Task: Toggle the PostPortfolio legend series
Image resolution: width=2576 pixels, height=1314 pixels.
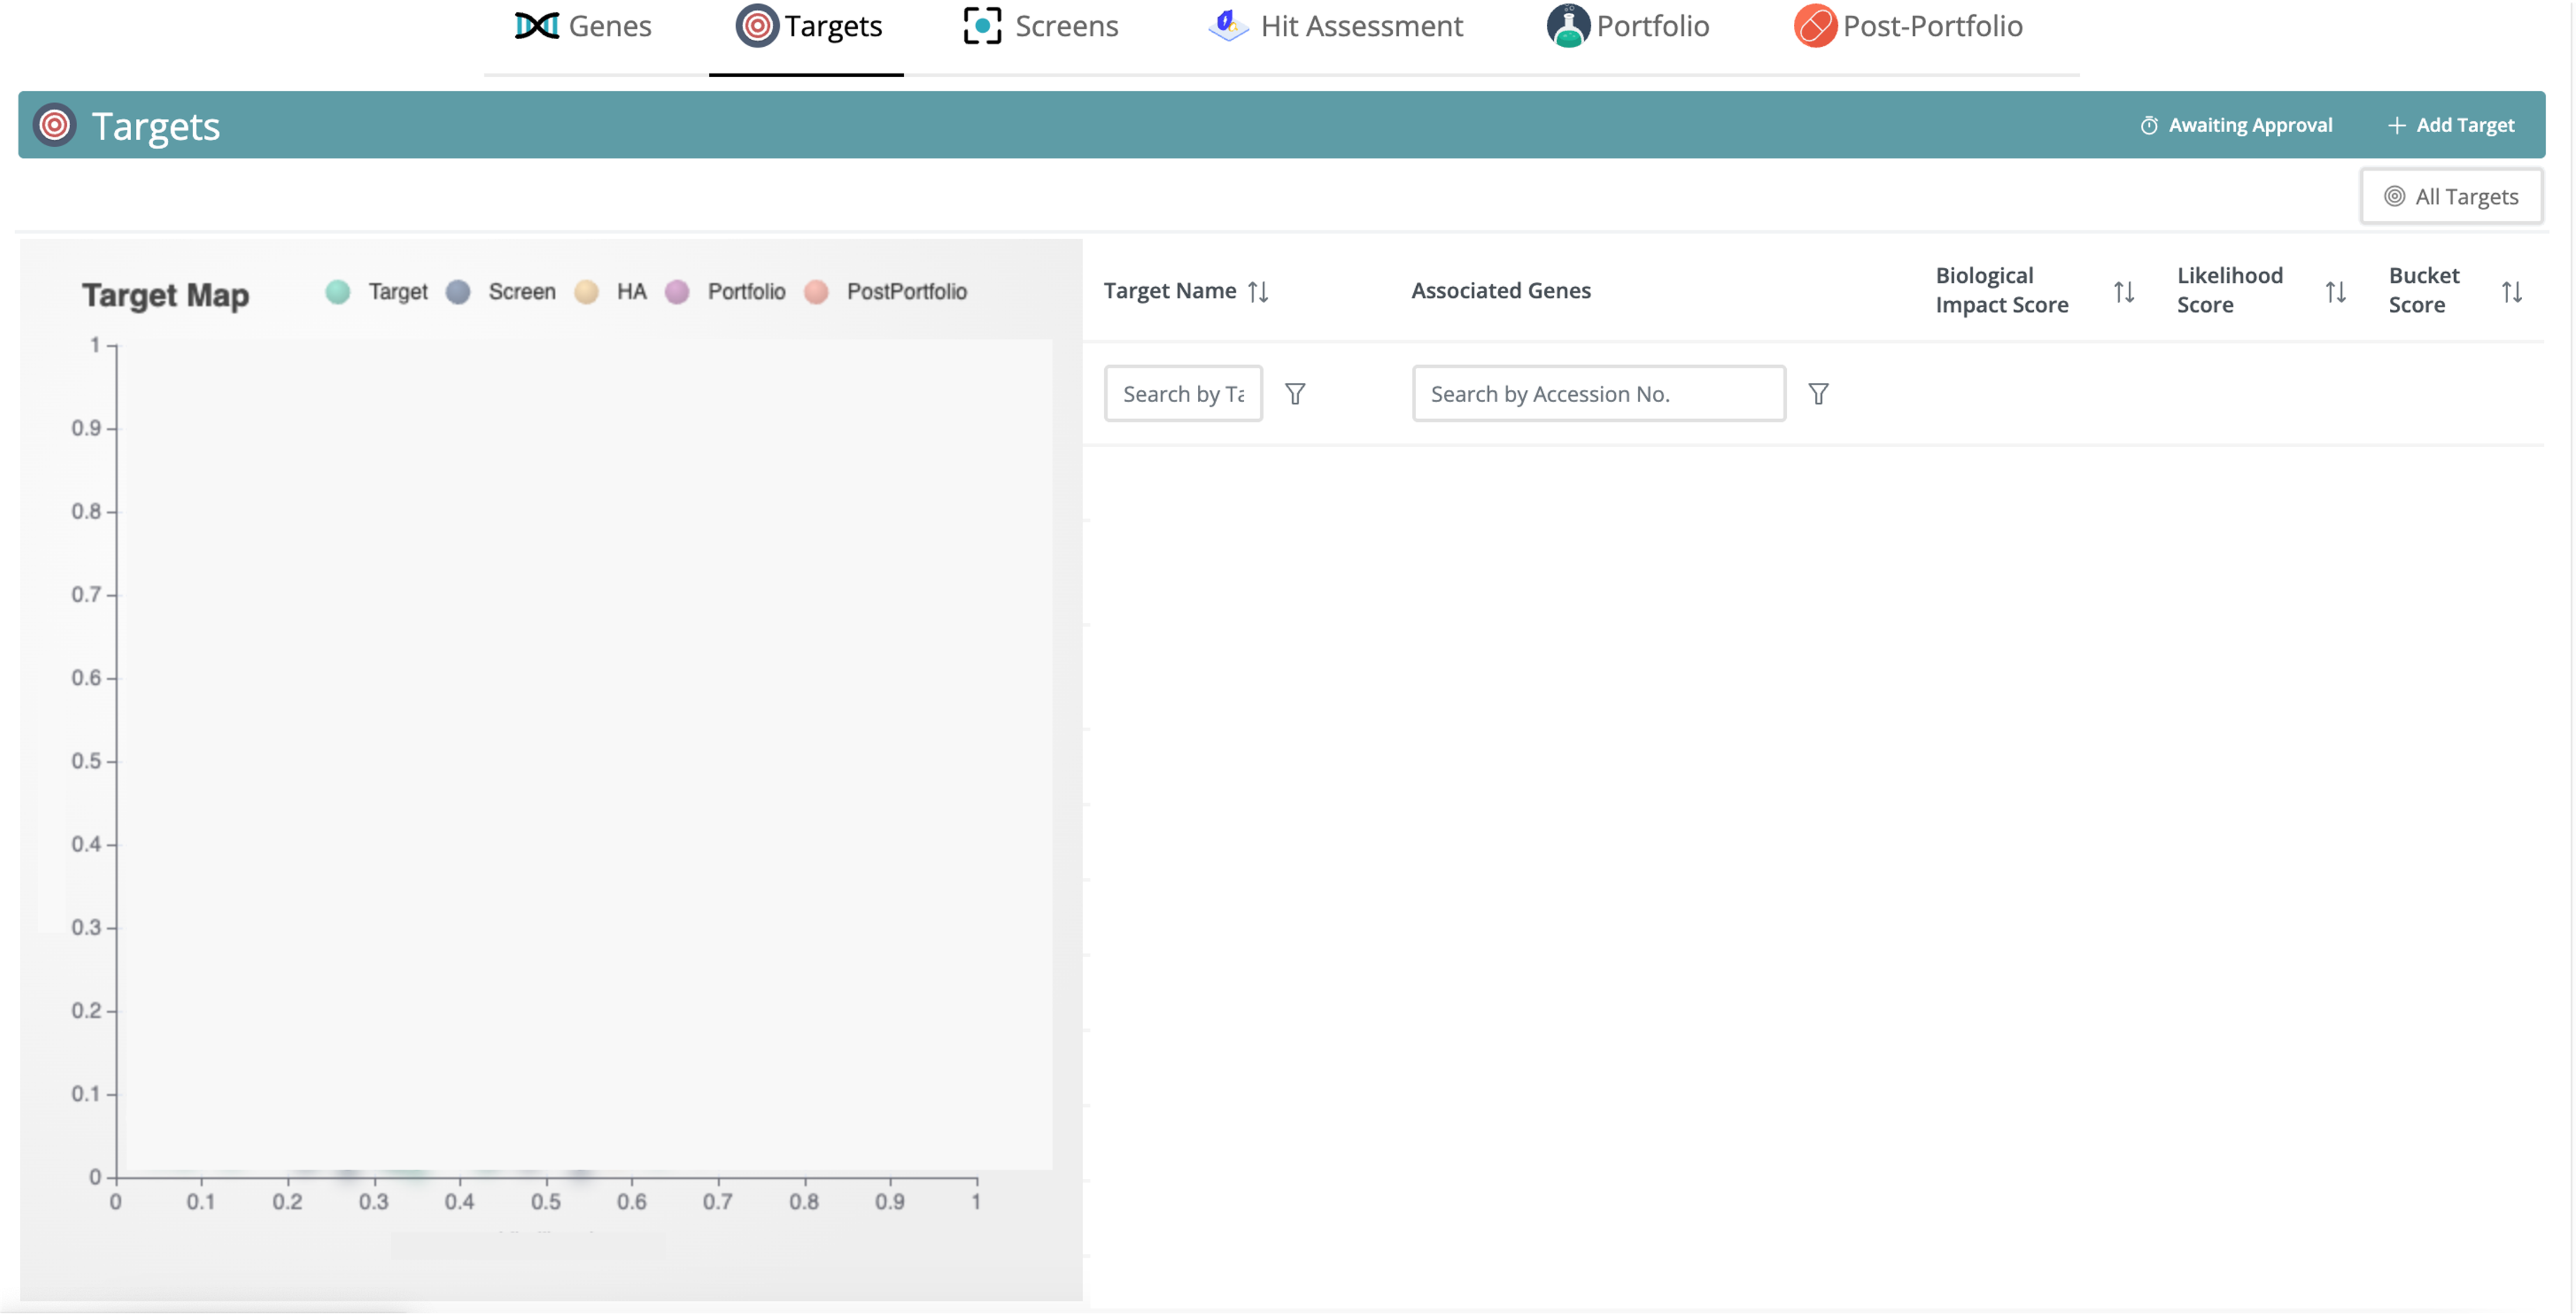Action: point(885,291)
